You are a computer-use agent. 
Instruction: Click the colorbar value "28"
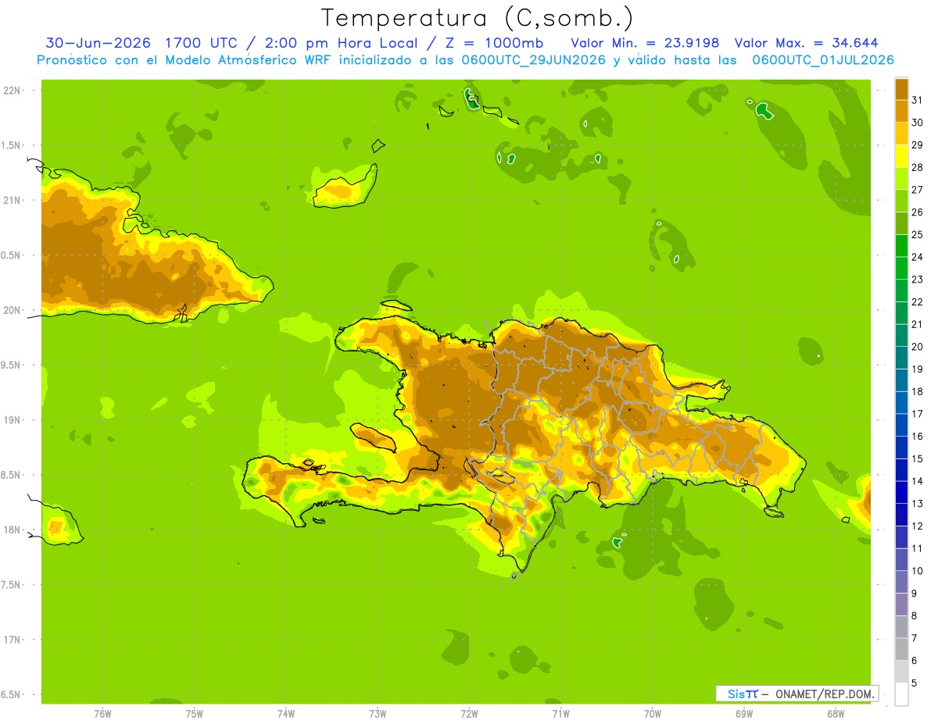coord(918,167)
